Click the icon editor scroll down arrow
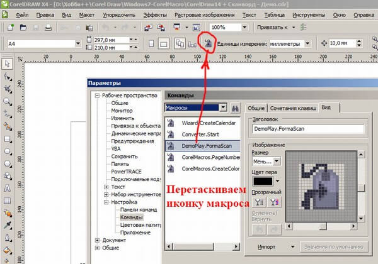This screenshot has width=378, height=264. tap(361, 219)
